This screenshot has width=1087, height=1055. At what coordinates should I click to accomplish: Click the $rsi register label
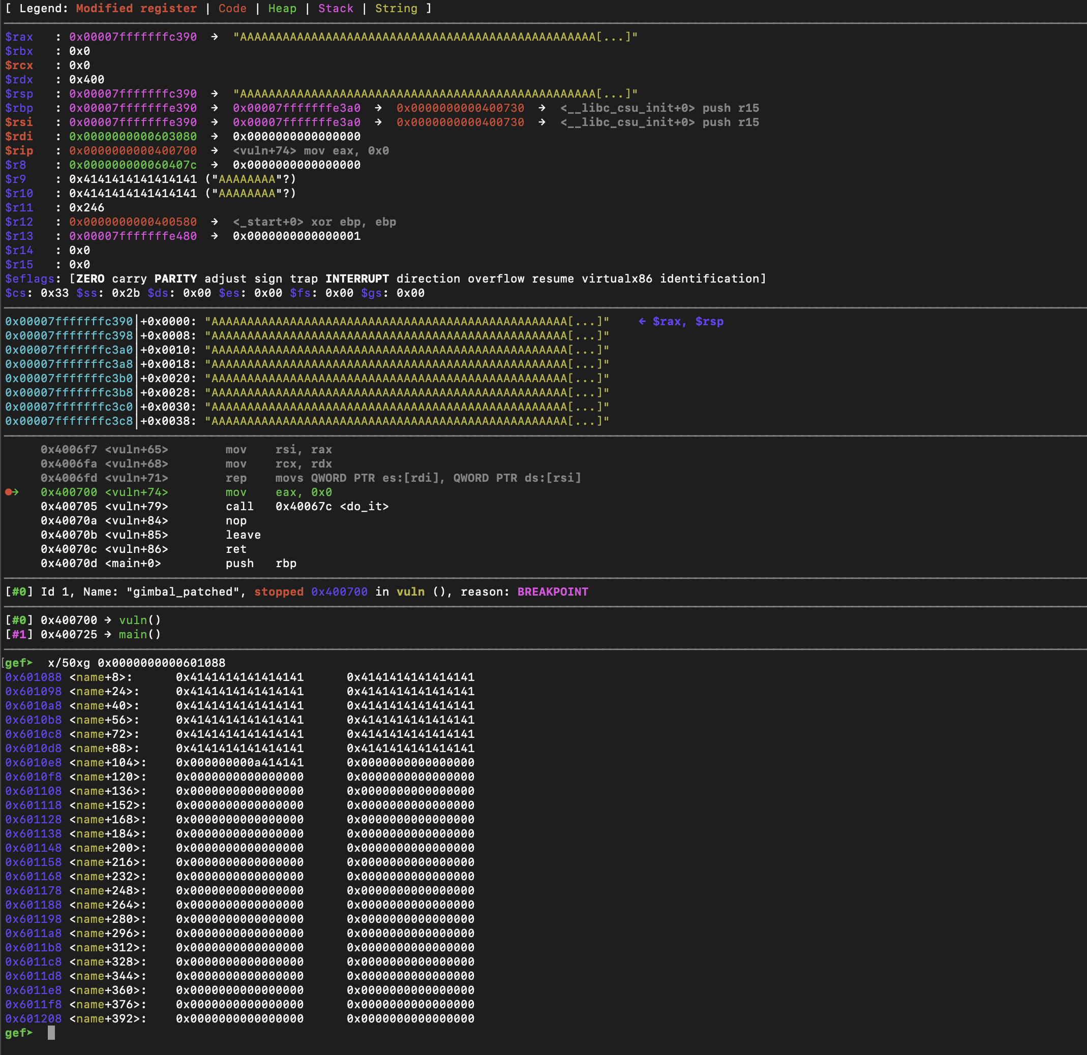[19, 122]
